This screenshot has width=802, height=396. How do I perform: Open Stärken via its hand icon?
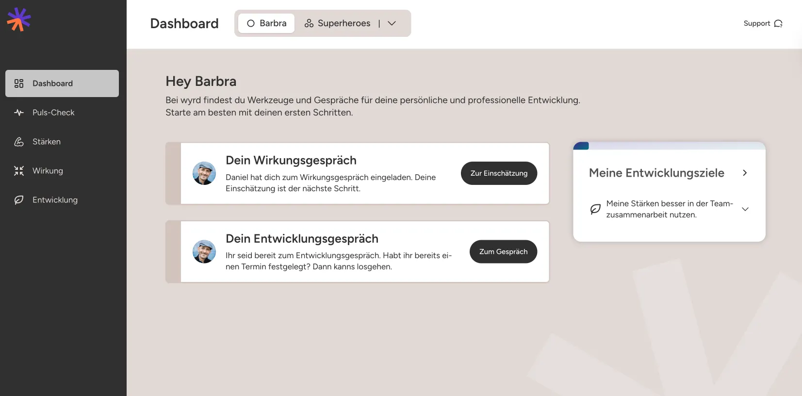18,141
